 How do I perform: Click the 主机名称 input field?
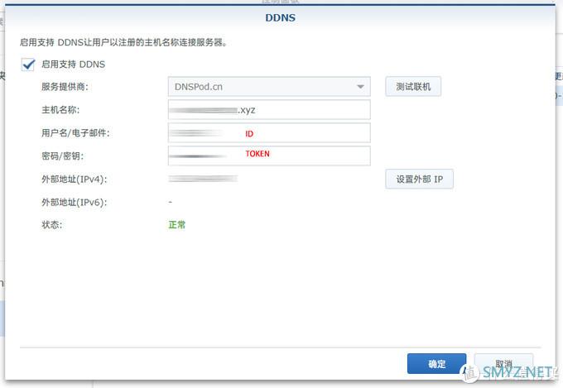[x=269, y=110]
